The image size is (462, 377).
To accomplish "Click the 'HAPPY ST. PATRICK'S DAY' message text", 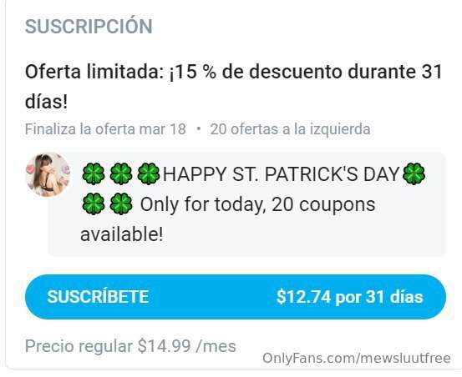I will [281, 174].
